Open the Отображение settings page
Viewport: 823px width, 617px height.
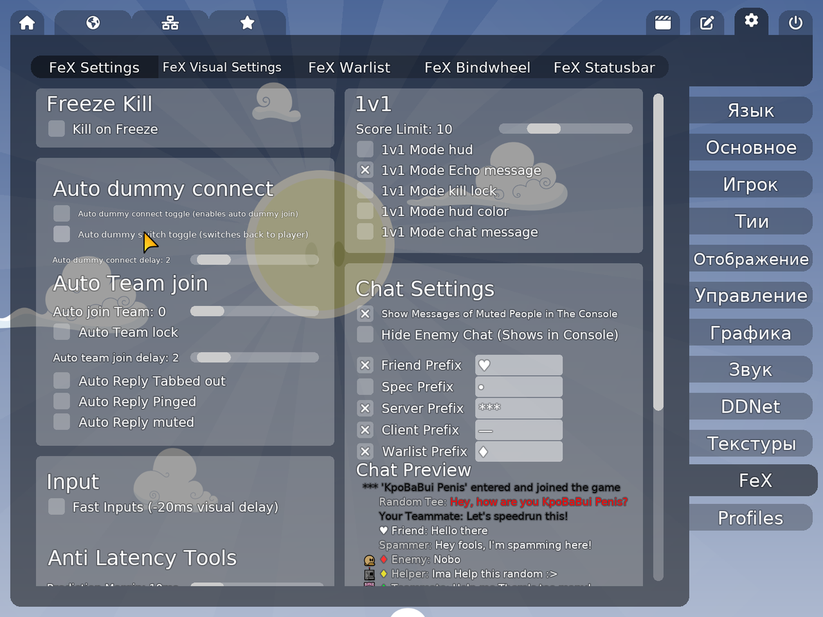coord(750,258)
